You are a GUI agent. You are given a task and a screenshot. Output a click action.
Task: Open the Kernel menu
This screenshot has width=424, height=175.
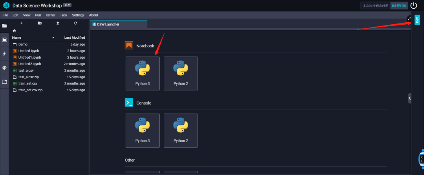coord(51,15)
